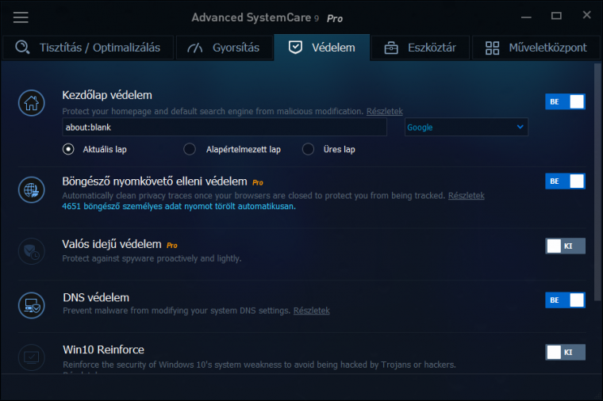Viewport: 603px width, 401px height.
Task: Enable Valós idejű védelem switch
Action: (565, 246)
